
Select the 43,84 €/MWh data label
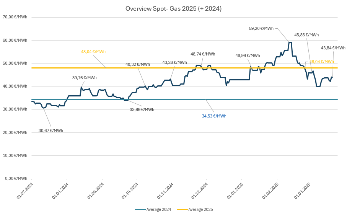[333, 48]
